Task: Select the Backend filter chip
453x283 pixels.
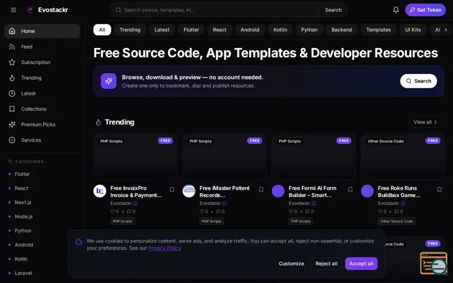Action: point(341,30)
